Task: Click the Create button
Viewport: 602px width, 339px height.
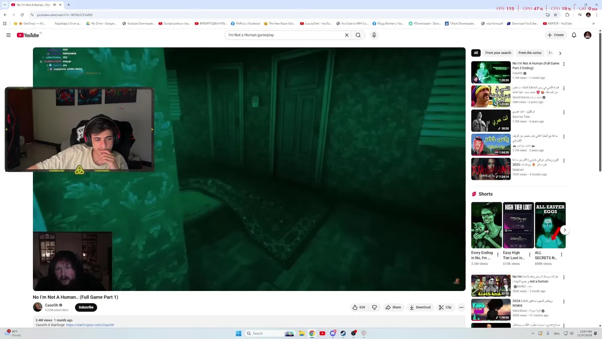Action: click(x=555, y=35)
